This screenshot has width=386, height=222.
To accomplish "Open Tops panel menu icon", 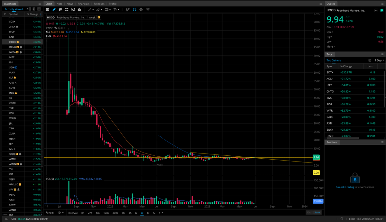I will 382,54.
